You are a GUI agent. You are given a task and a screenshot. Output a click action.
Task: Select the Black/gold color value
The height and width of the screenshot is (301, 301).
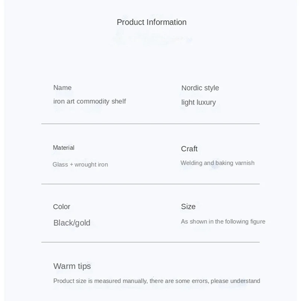[x=72, y=223]
